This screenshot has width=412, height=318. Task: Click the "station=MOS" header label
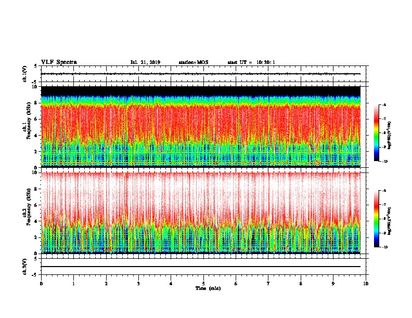click(194, 62)
